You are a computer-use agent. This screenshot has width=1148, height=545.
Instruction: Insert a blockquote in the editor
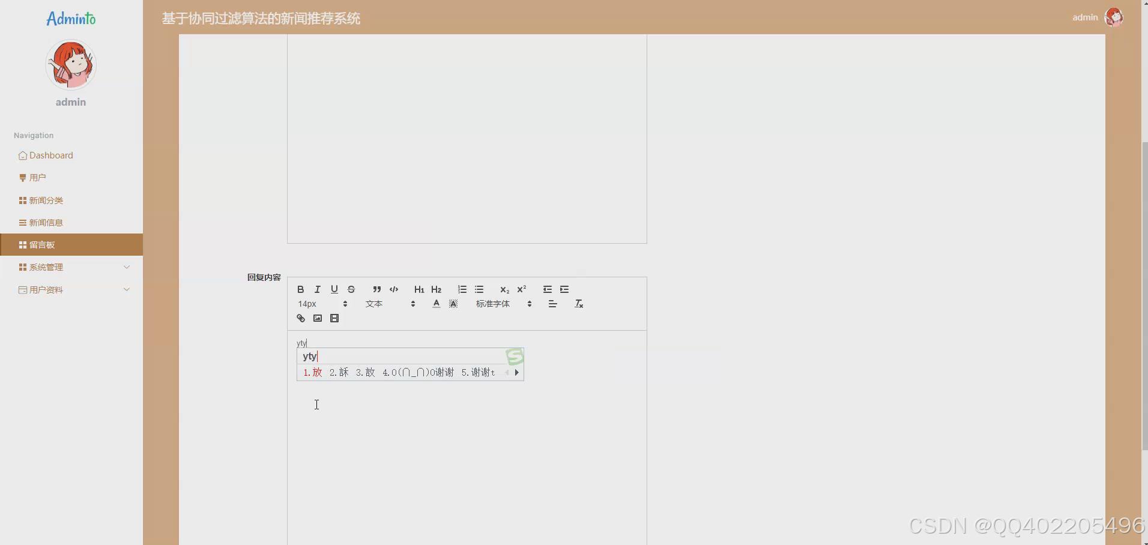click(x=376, y=289)
